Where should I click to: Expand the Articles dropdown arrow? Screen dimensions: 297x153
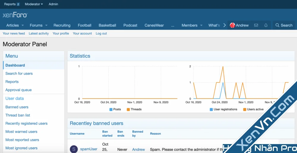pyautogui.click(x=23, y=25)
